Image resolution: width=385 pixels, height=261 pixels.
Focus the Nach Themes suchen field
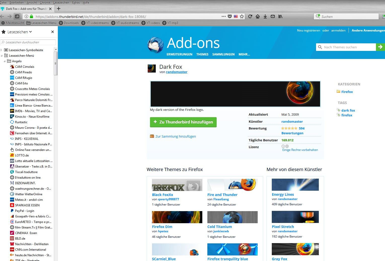click(x=346, y=47)
